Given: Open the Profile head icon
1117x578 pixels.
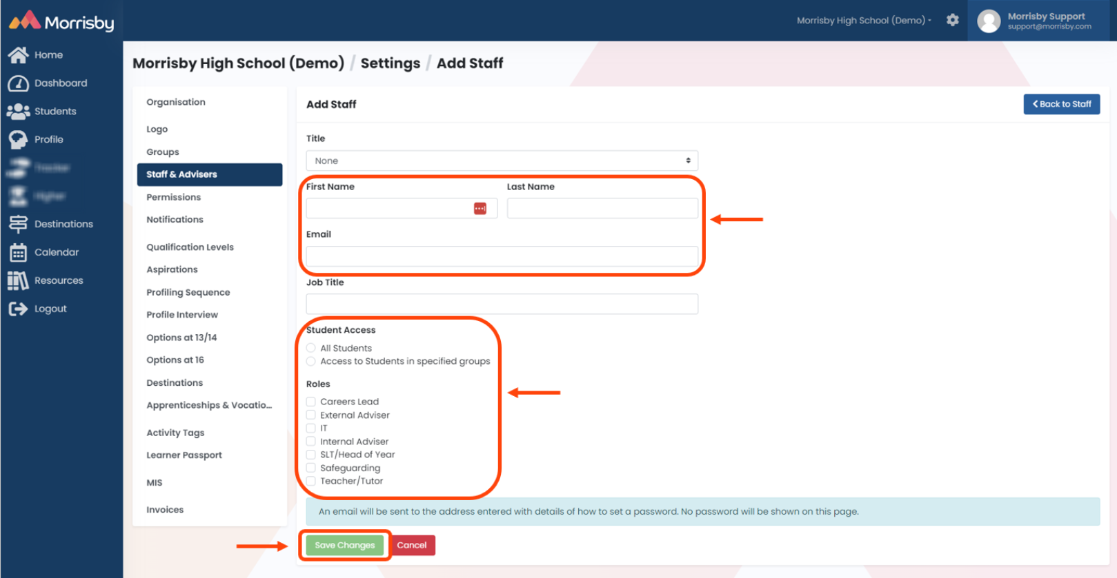Looking at the screenshot, I should (18, 140).
